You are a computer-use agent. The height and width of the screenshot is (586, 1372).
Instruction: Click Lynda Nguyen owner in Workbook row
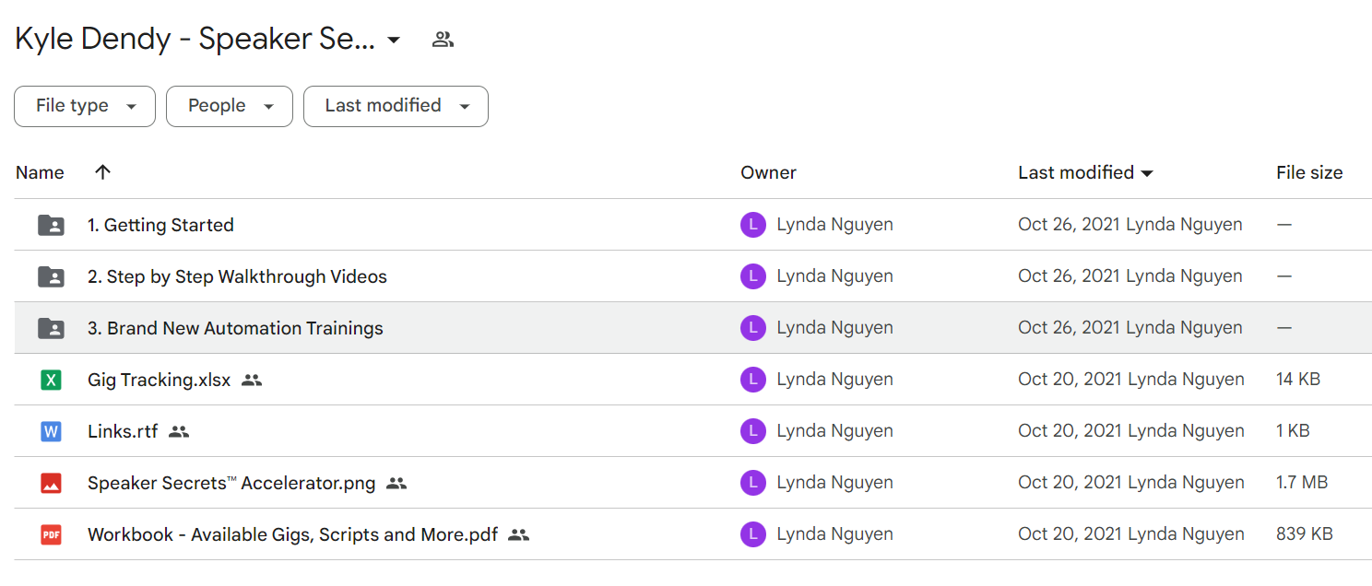coord(834,534)
